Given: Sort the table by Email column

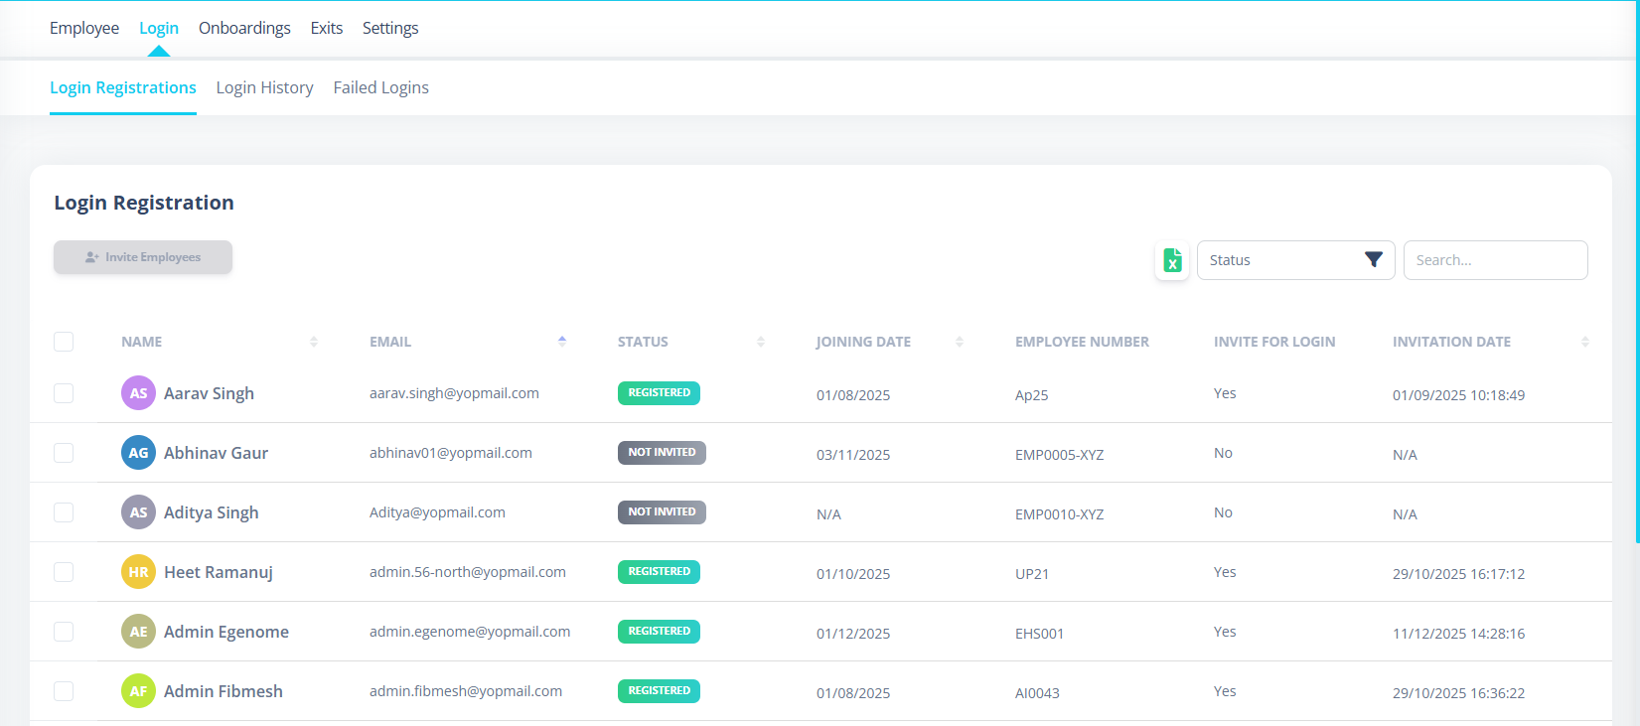Looking at the screenshot, I should pos(562,342).
